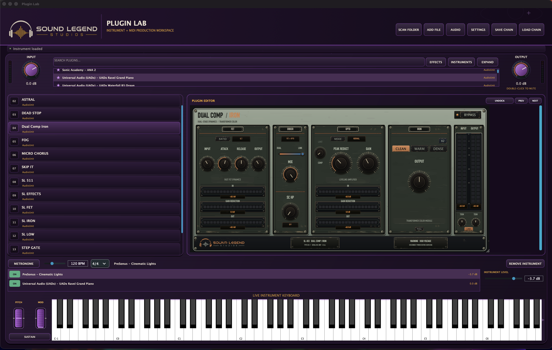Filter the plugin list by INSTRUMENTS
This screenshot has height=350, width=552.
461,62
